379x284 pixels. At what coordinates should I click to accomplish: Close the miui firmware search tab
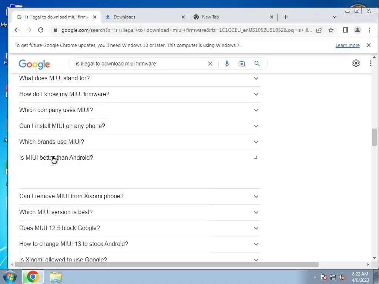[95, 17]
